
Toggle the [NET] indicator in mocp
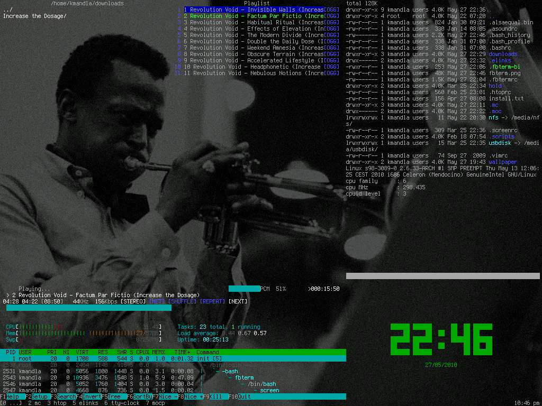(x=157, y=301)
